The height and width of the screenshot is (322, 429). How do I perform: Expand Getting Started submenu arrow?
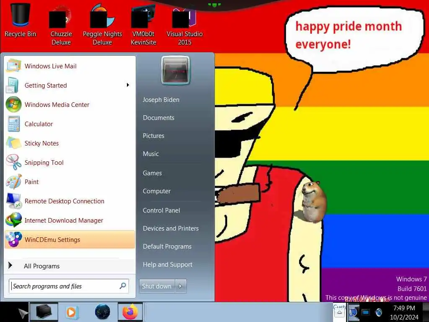click(x=128, y=85)
